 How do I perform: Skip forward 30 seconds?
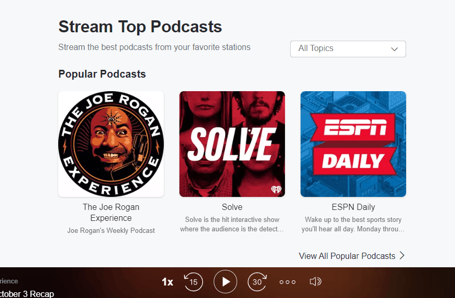click(x=257, y=282)
